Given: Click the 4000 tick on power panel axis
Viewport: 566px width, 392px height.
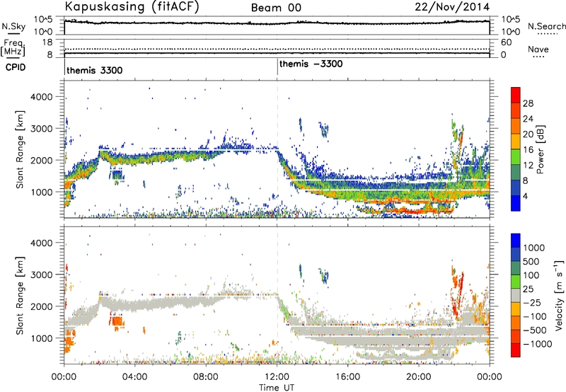Looking at the screenshot, I should pyautogui.click(x=42, y=97).
